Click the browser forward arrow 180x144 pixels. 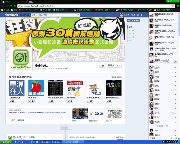click(x=6, y=6)
